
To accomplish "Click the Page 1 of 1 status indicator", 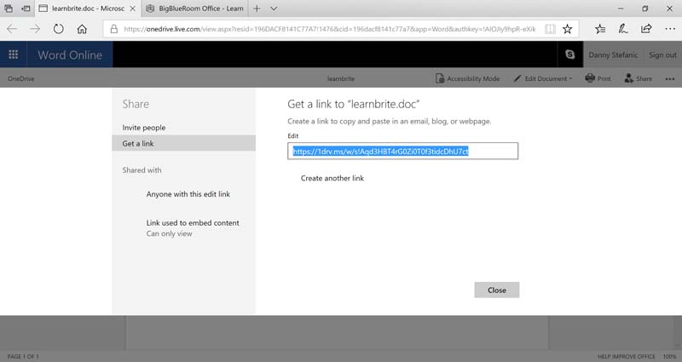I will click(x=23, y=356).
